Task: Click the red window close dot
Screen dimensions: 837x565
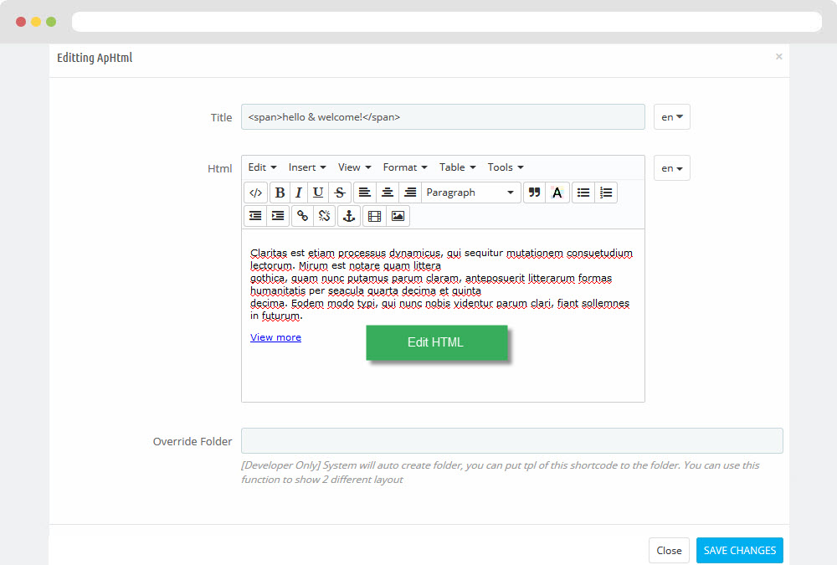Action: 21,22
